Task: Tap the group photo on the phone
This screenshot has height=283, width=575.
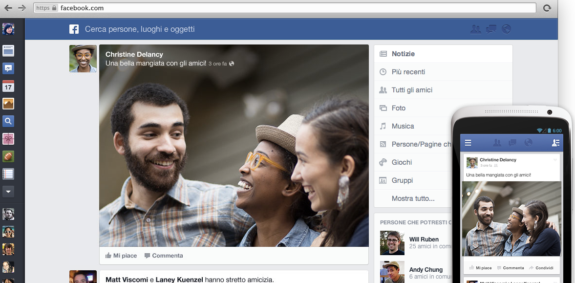Action: pos(511,219)
